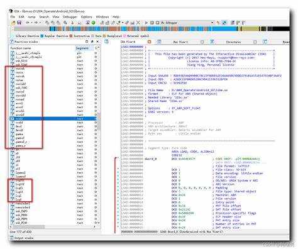The height and width of the screenshot is (249, 298).
Task: Select the gamma_r function row
Action: (53, 146)
